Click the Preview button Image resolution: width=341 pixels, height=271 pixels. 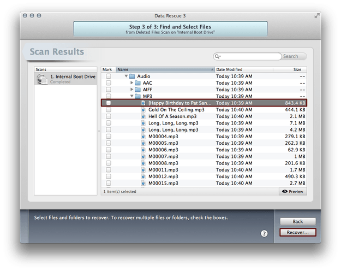pyautogui.click(x=293, y=191)
